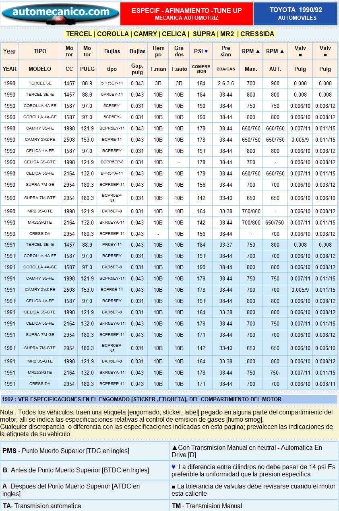Screen dimensions: 339x511
Task: Click the BBA/GAS header cell
Action: pos(226,69)
